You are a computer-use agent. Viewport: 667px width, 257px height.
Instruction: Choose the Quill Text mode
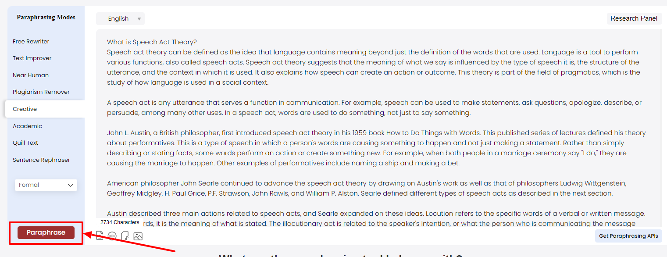pyautogui.click(x=25, y=143)
